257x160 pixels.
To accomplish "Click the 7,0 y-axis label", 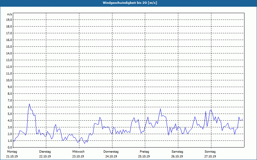I will pyautogui.click(x=10, y=100).
